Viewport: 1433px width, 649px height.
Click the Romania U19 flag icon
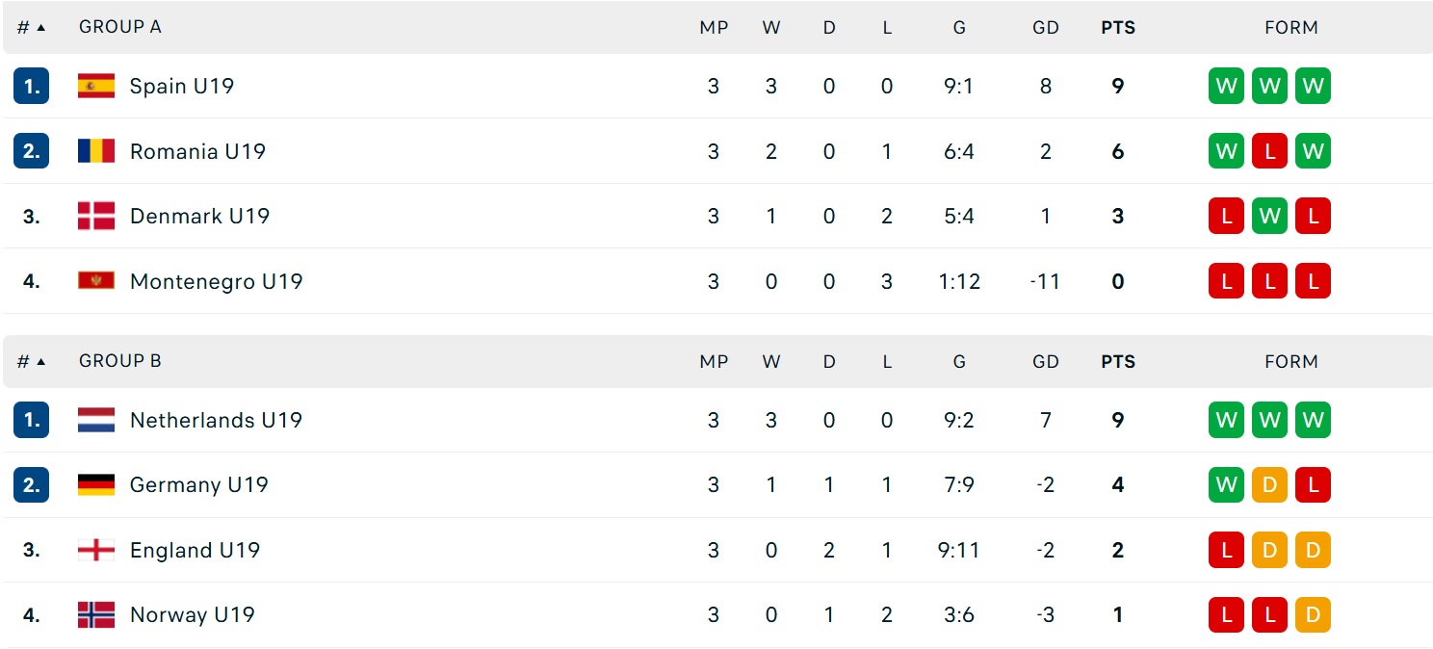(x=96, y=151)
